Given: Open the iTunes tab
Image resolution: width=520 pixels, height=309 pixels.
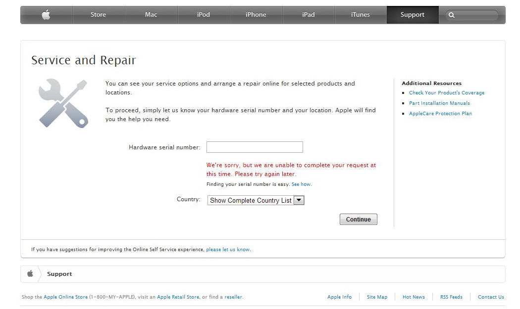Looking at the screenshot, I should 360,14.
